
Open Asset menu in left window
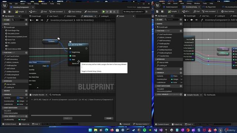pos(22,4)
